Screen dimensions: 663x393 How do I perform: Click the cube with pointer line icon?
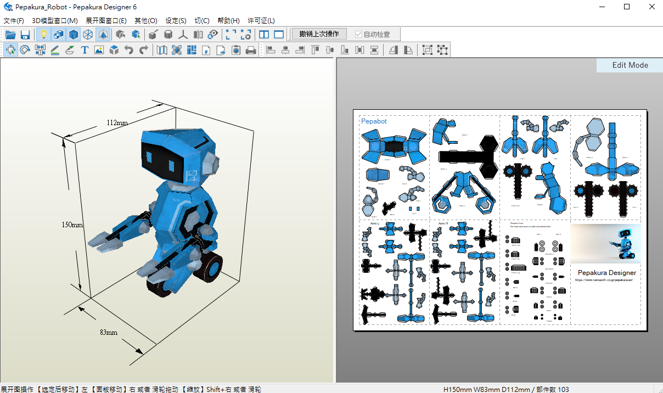[154, 35]
